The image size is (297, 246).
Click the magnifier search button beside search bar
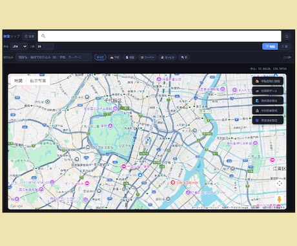pos(287,36)
